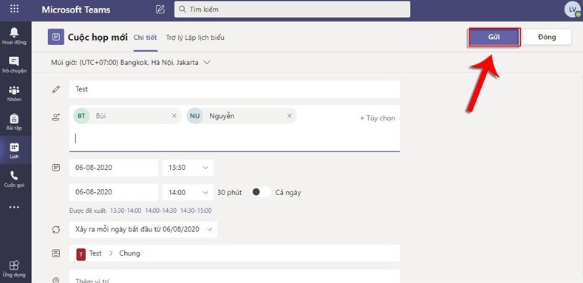Click the start date 06-08-2020 field
This screenshot has width=583, height=283.
[x=114, y=168]
